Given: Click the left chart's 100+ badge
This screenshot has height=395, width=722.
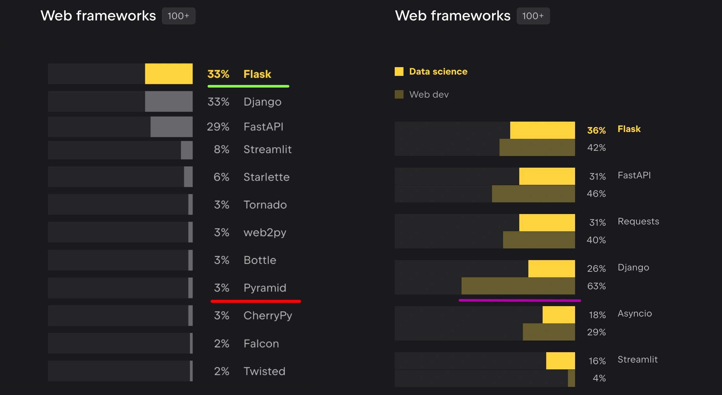Looking at the screenshot, I should 178,16.
